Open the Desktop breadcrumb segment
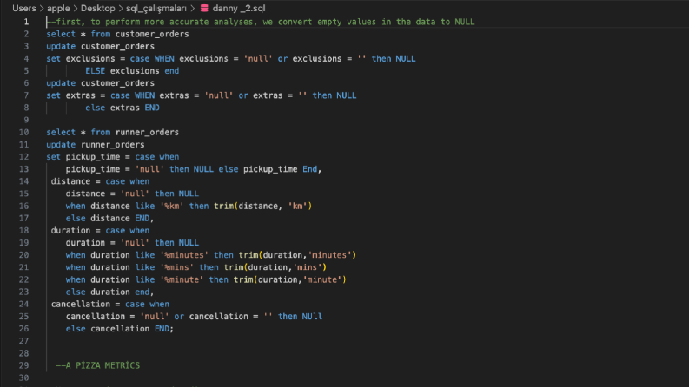689x387 pixels. (97, 9)
